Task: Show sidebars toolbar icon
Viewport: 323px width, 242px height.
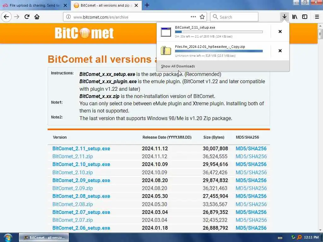Action: point(305,17)
